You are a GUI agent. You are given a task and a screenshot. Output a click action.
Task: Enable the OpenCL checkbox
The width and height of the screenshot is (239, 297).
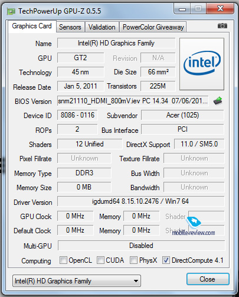tap(63, 260)
